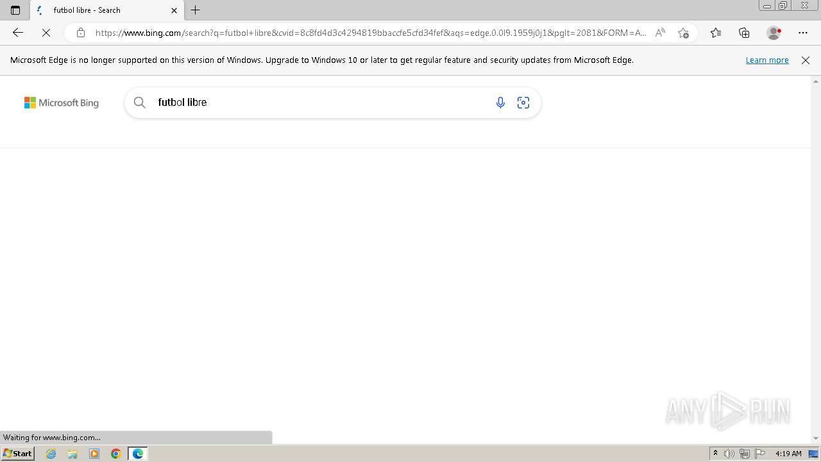Dismiss the Edge unsupported notification
Viewport: 821px width, 462px height.
point(806,60)
